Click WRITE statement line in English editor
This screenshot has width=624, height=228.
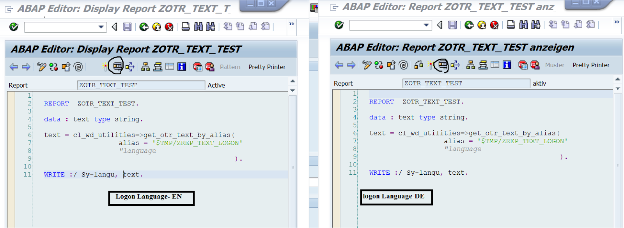point(94,174)
